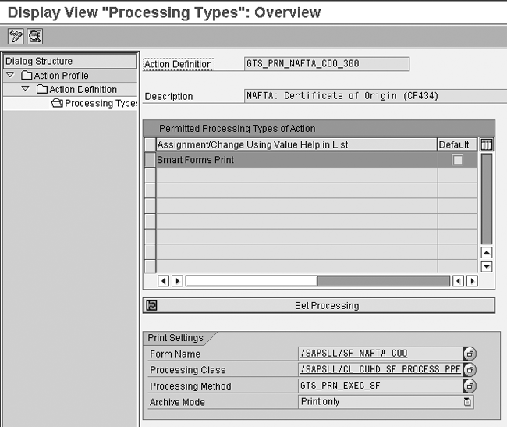Click the Display/Change pencil toolbar icon
This screenshot has height=427, width=507.
click(16, 36)
